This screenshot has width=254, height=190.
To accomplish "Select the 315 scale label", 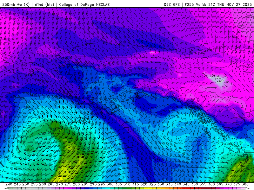I will pyautogui.click(x=135, y=184).
